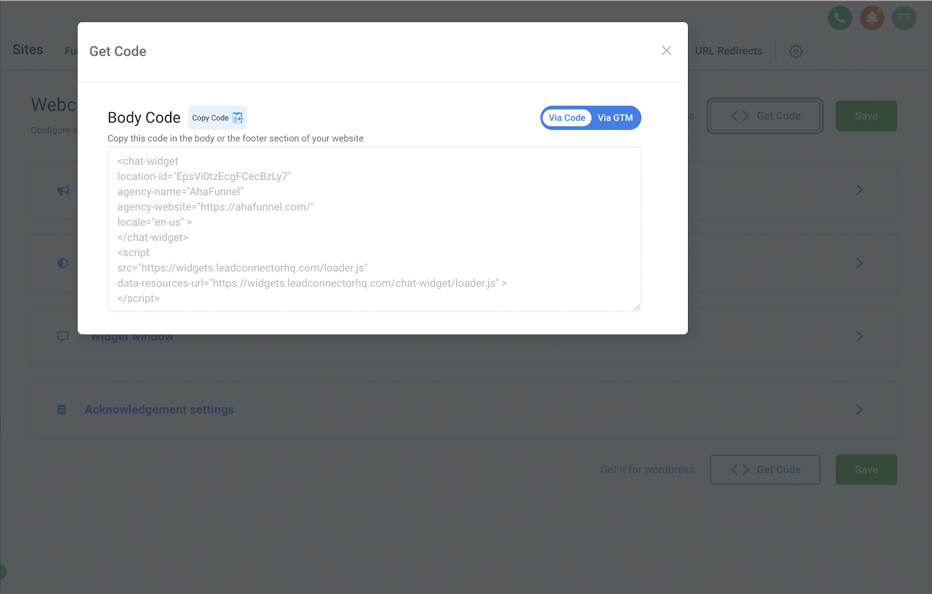The image size is (932, 594).
Task: Select the Via Code toggle option
Action: 567,118
